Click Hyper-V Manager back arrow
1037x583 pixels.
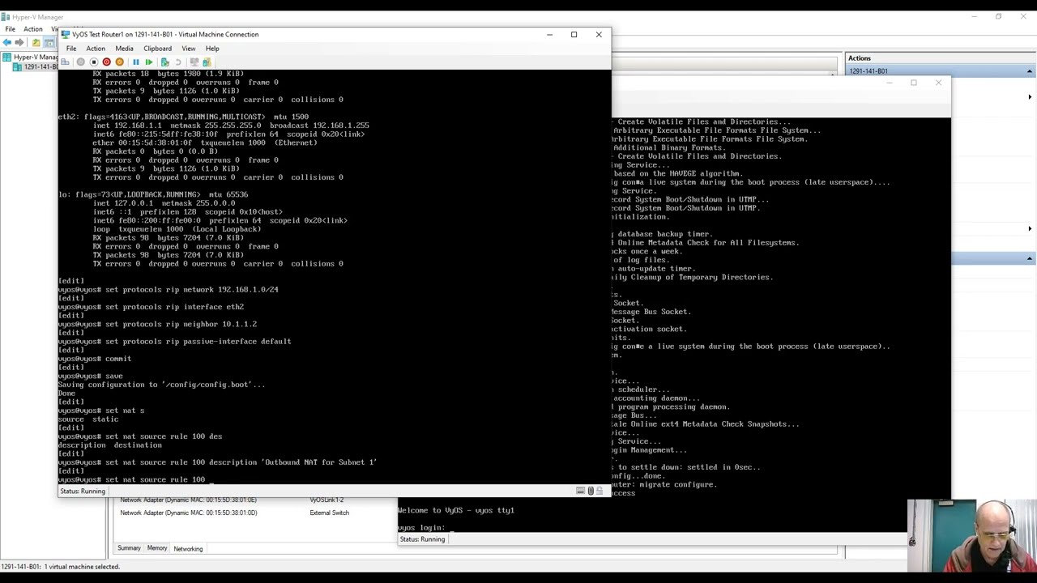tap(8, 42)
